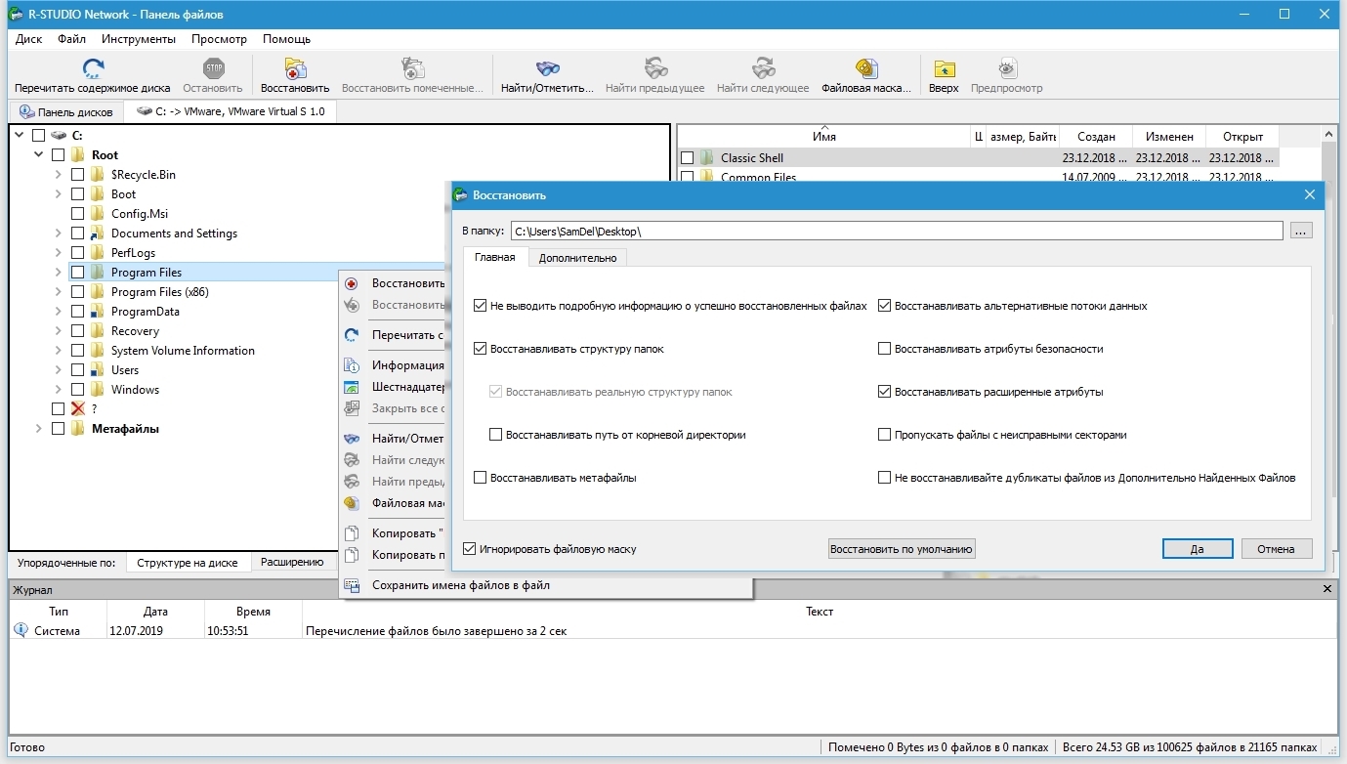Enable 'Восстанавливать метафайлы' checkbox
The image size is (1347, 764).
(480, 478)
